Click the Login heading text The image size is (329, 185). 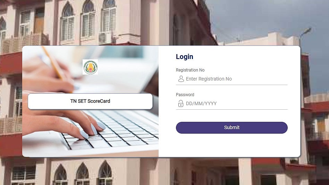[x=184, y=57]
